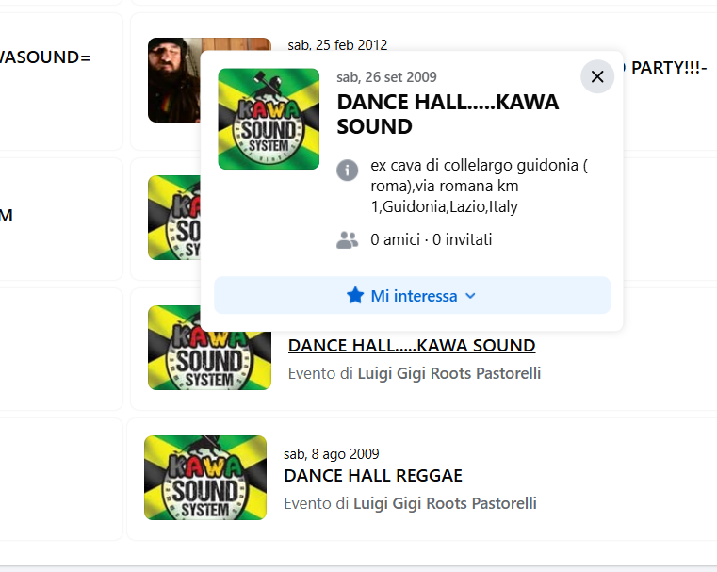Click the sab, 8 ago 2009 date

332,454
